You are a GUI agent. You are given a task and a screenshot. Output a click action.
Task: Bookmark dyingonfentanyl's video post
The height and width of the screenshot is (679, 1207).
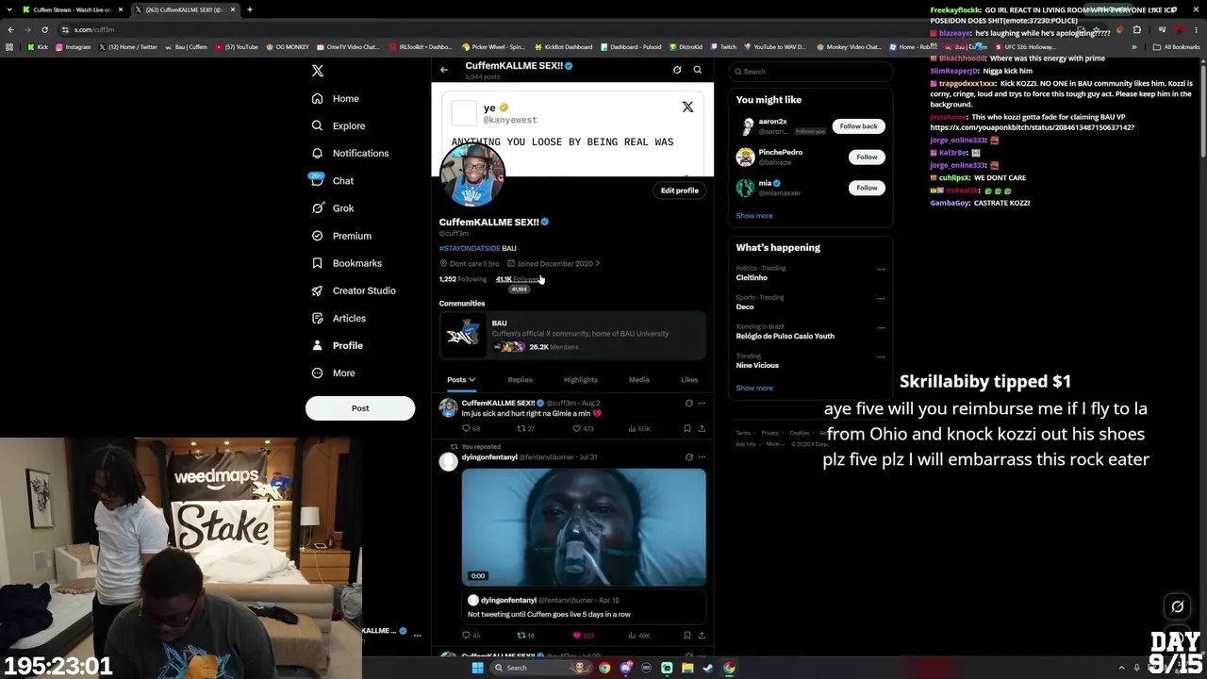(686, 636)
